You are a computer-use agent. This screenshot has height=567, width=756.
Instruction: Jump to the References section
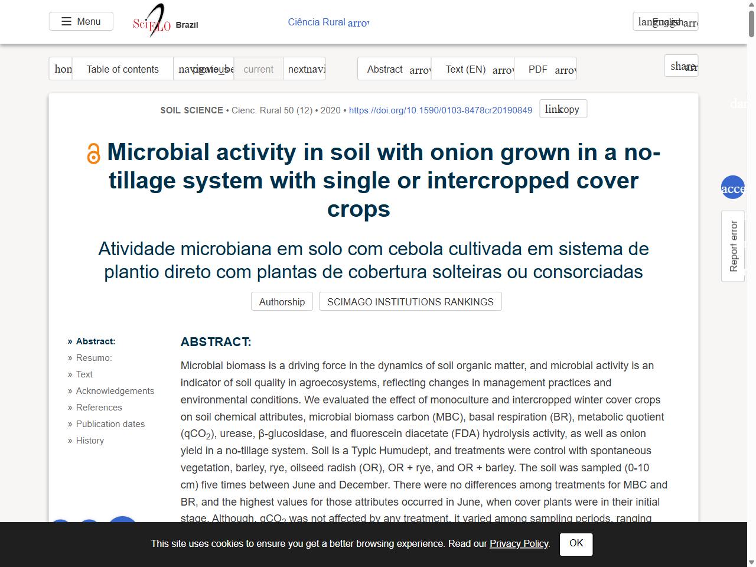[99, 407]
